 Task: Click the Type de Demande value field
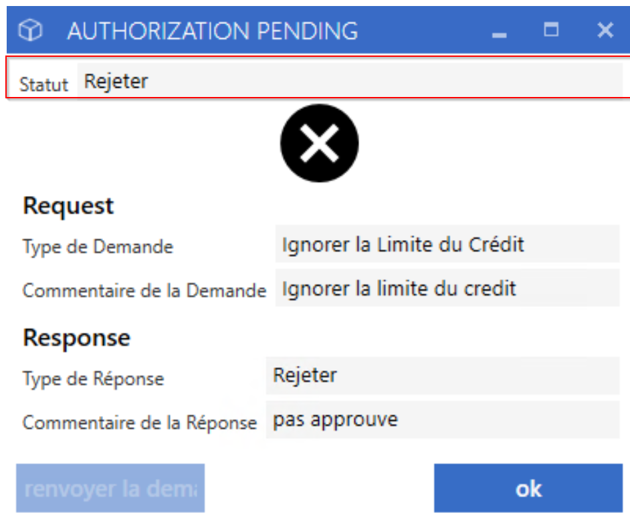tap(447, 244)
